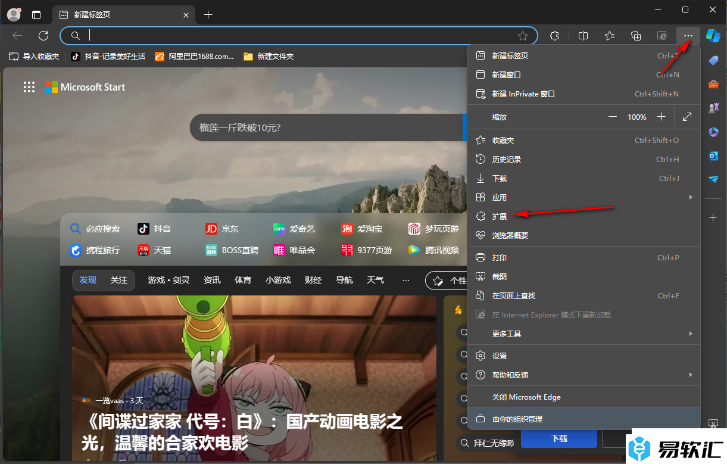Open the 唯品会 quick link
Image resolution: width=727 pixels, height=464 pixels.
coord(294,250)
